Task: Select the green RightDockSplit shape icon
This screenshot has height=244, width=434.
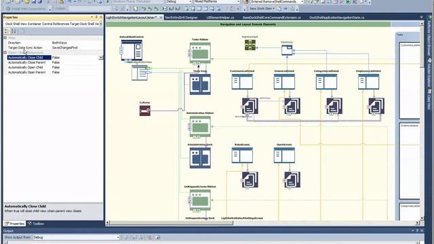Action: (x=250, y=45)
